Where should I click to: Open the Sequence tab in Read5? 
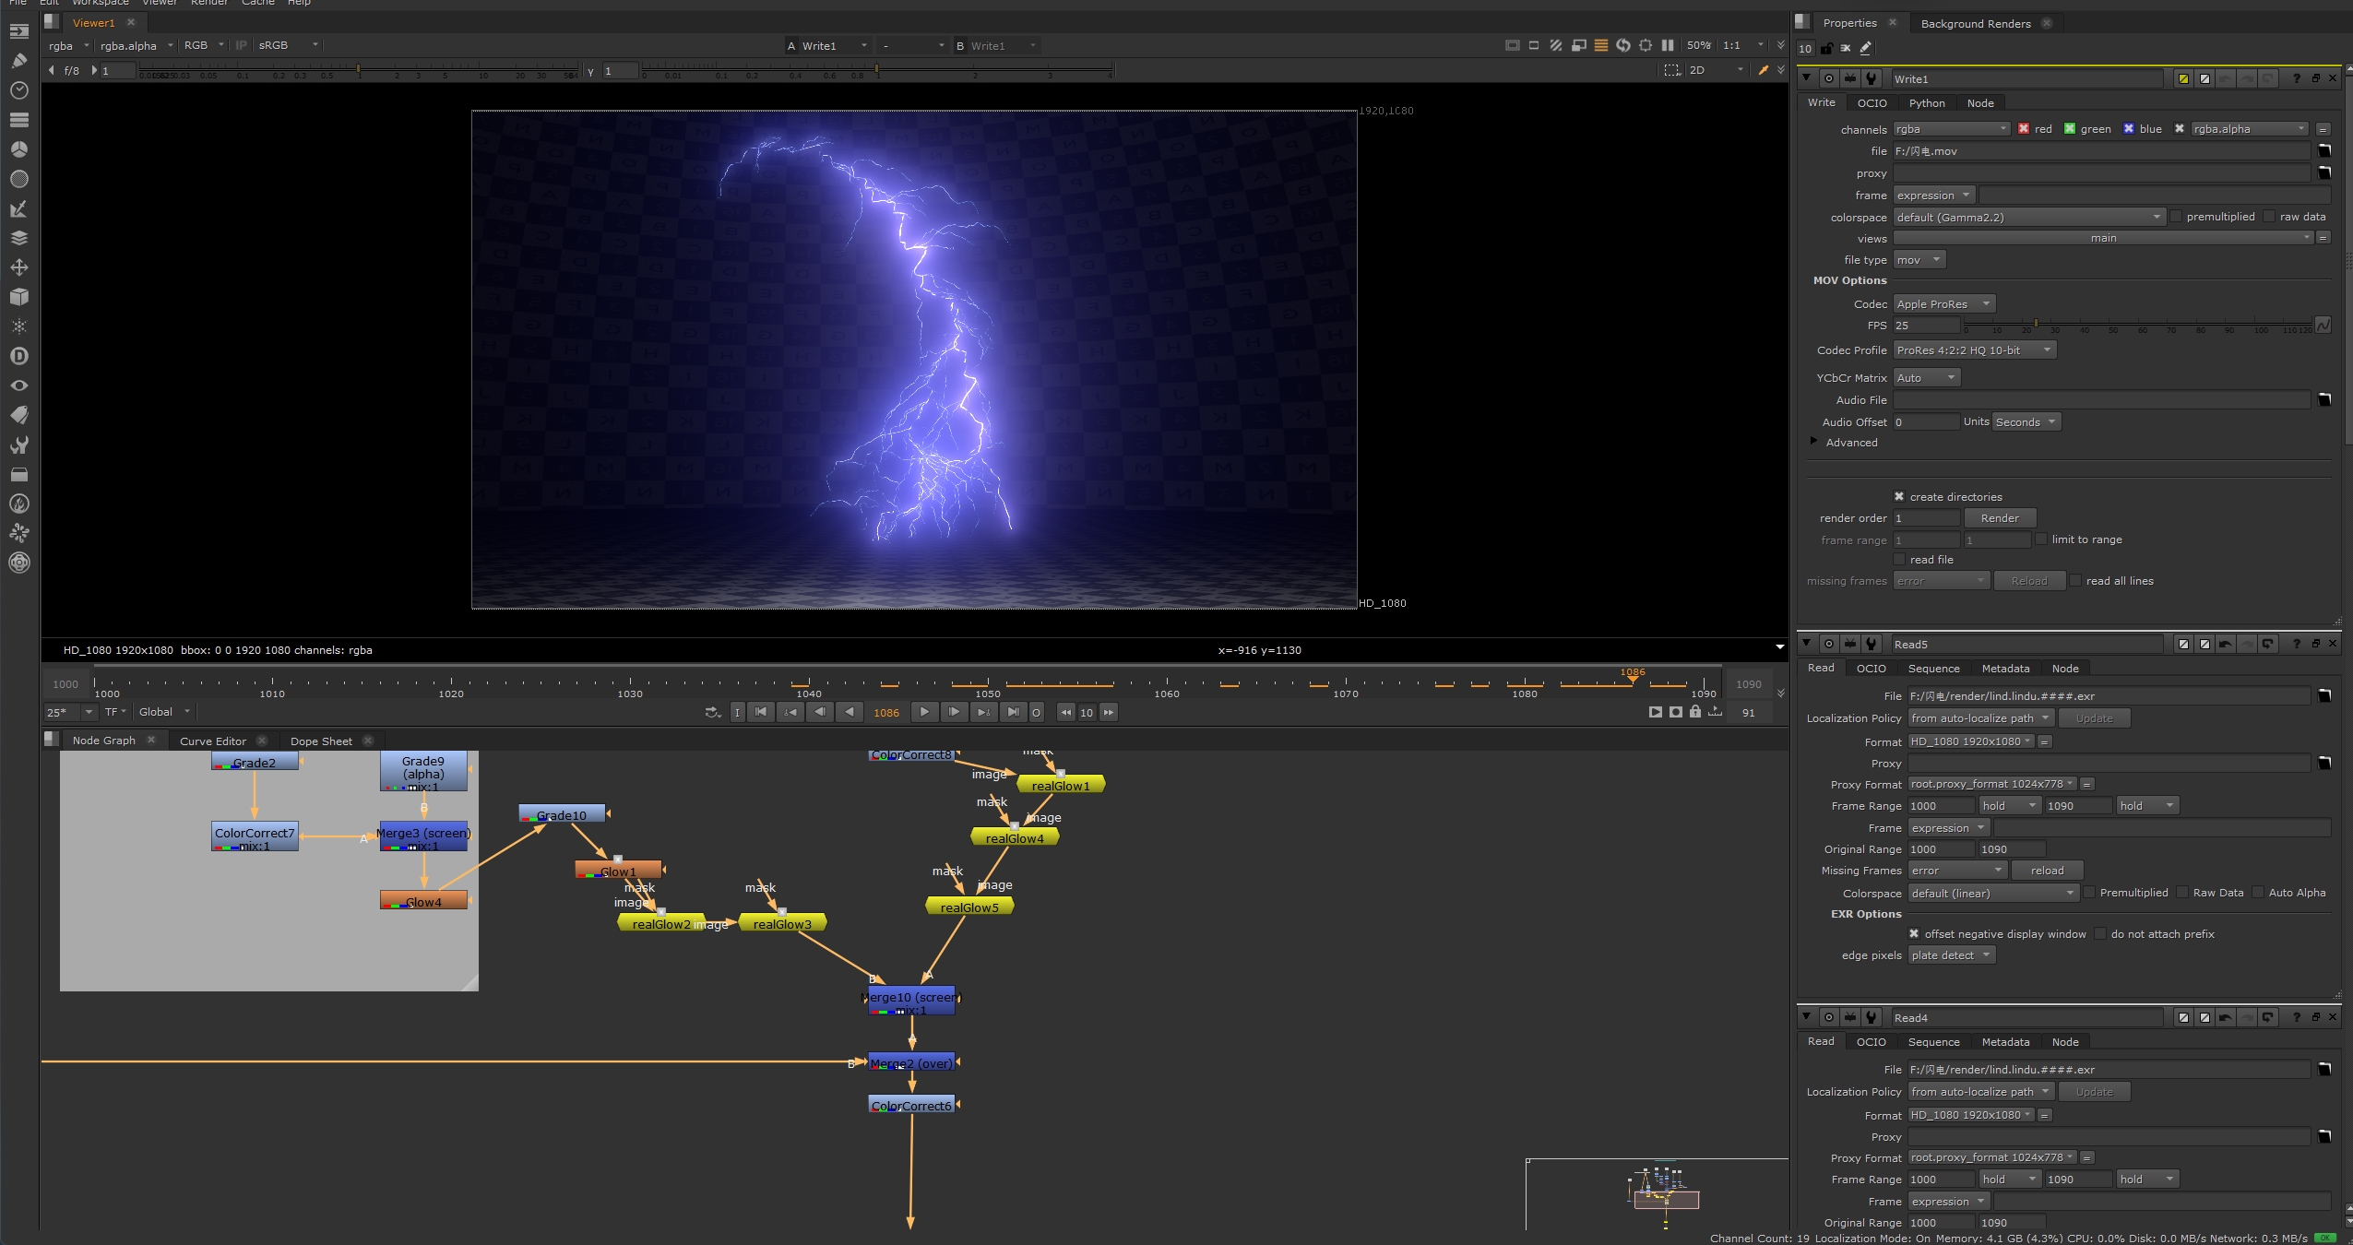(x=1933, y=669)
